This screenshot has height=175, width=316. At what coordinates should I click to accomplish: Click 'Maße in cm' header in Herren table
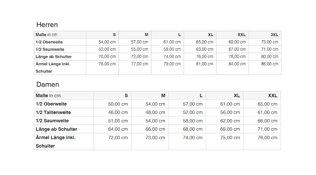pyautogui.click(x=46, y=35)
